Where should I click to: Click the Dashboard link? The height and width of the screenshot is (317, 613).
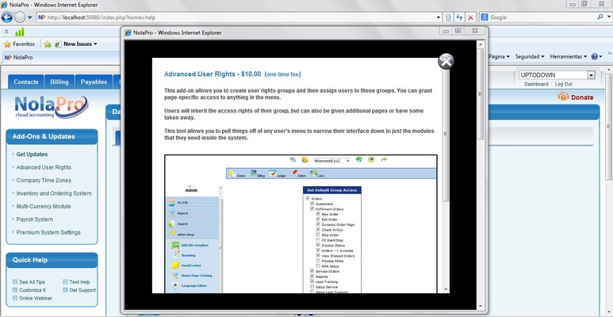pyautogui.click(x=536, y=84)
